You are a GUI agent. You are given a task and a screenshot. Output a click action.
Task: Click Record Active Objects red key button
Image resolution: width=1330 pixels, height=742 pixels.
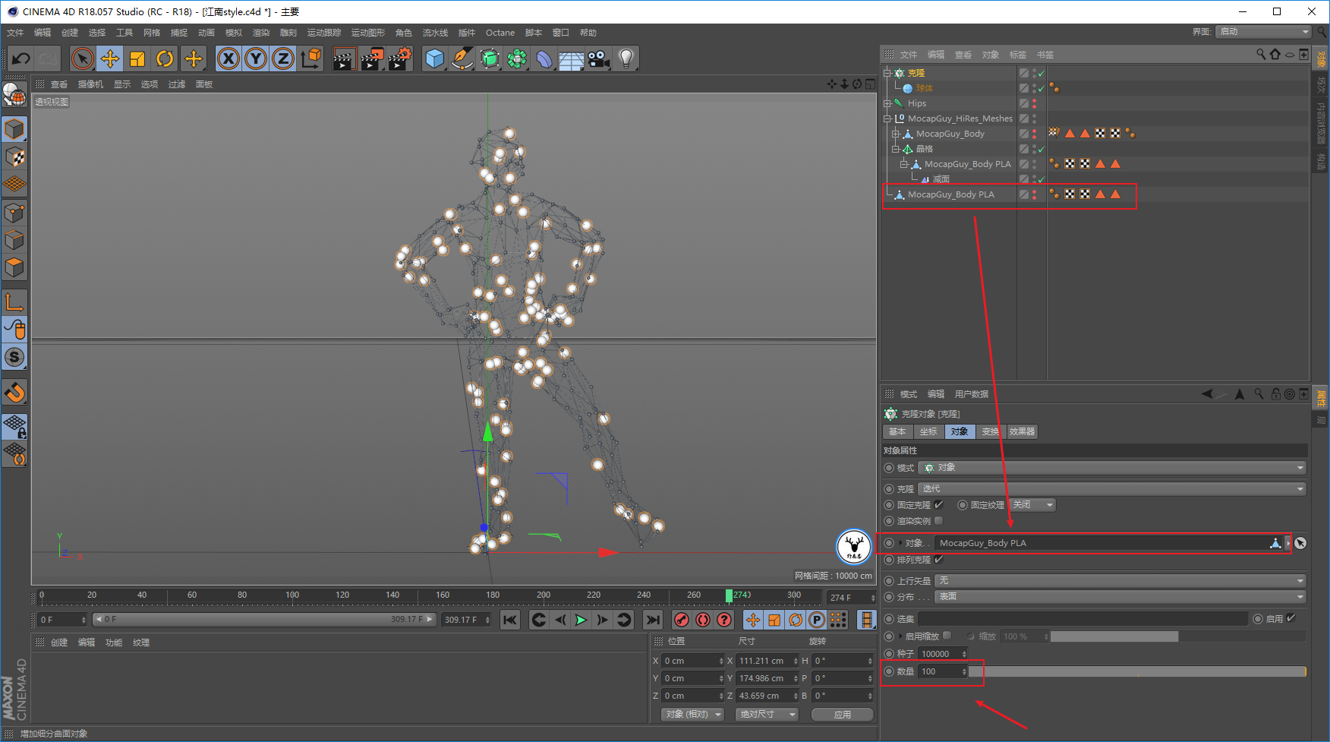click(x=682, y=620)
